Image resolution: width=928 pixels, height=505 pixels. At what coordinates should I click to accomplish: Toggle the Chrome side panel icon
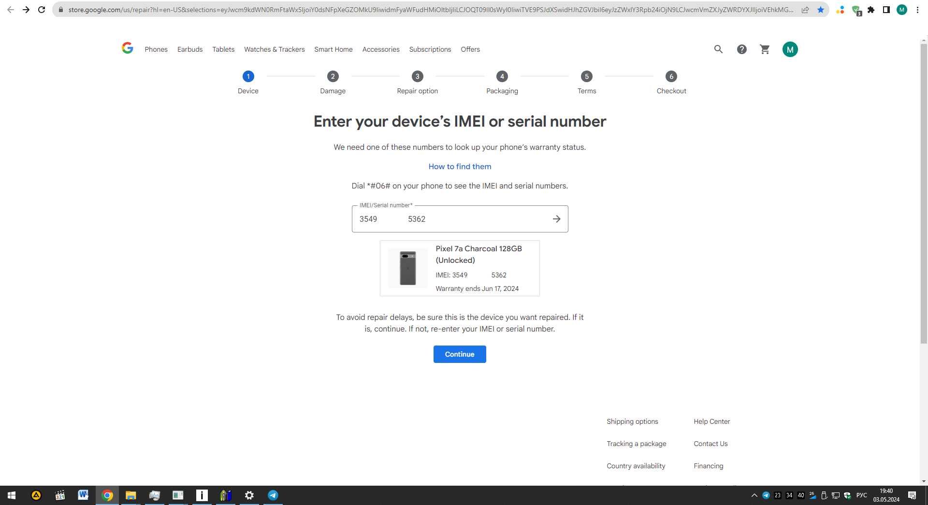click(x=886, y=10)
